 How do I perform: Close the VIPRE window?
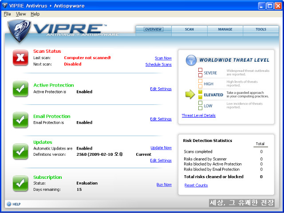pyautogui.click(x=278, y=6)
